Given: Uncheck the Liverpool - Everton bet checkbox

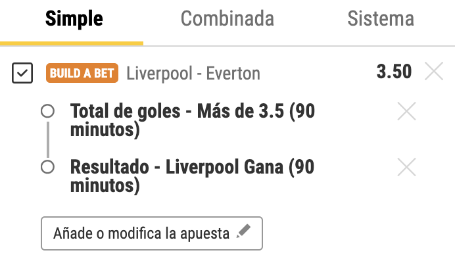Looking at the screenshot, I should tap(22, 73).
